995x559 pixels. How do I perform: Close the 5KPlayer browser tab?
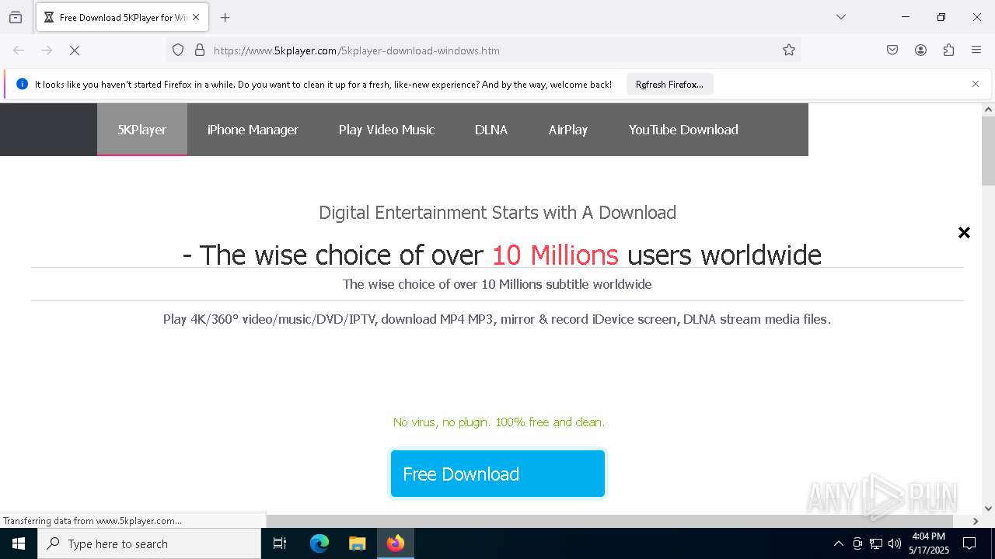pos(196,17)
